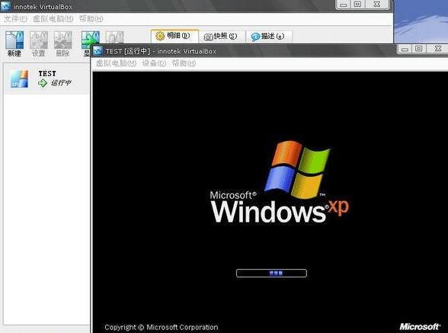448x333 pixels.
Task: Open the 文件(F) menu in main VirtualBox window
Action: point(15,19)
